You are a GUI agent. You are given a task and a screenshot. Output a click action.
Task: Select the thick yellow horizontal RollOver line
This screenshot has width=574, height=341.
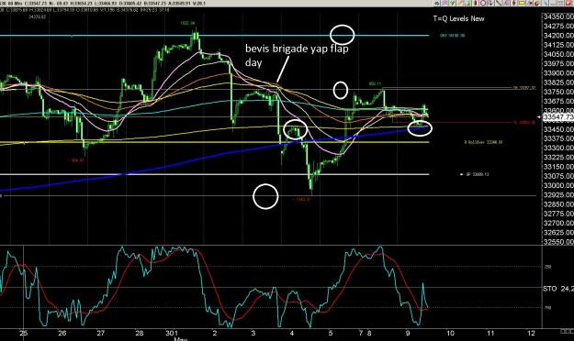pyautogui.click(x=214, y=142)
